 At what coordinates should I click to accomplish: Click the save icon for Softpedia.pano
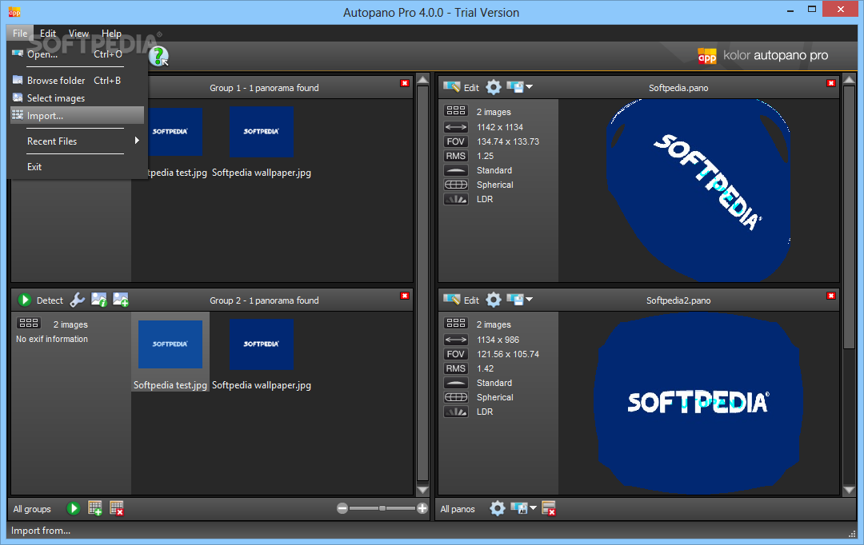tap(514, 87)
